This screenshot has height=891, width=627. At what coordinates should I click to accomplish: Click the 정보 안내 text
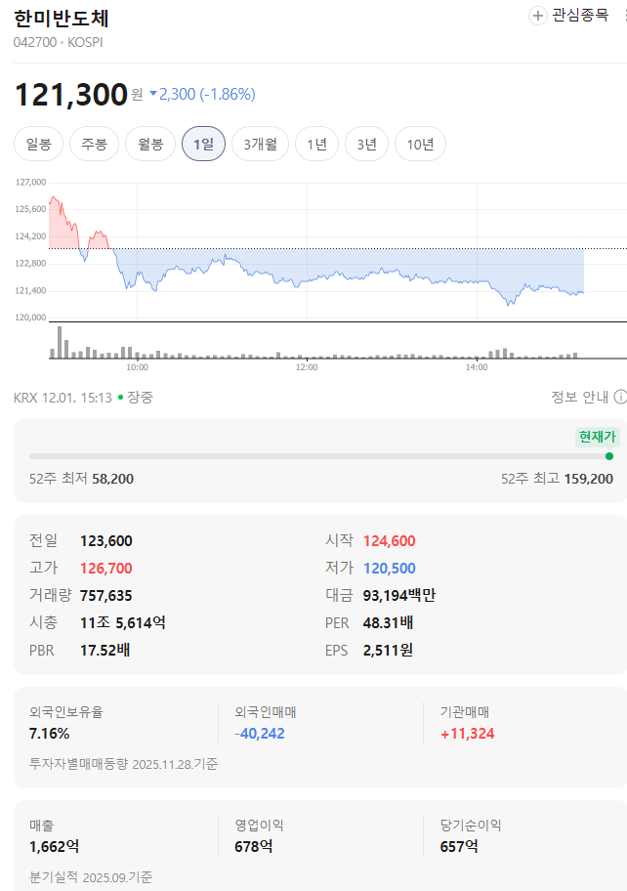click(x=579, y=397)
